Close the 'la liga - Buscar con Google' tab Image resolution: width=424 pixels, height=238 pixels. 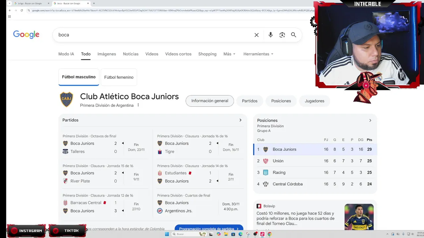(x=48, y=3)
